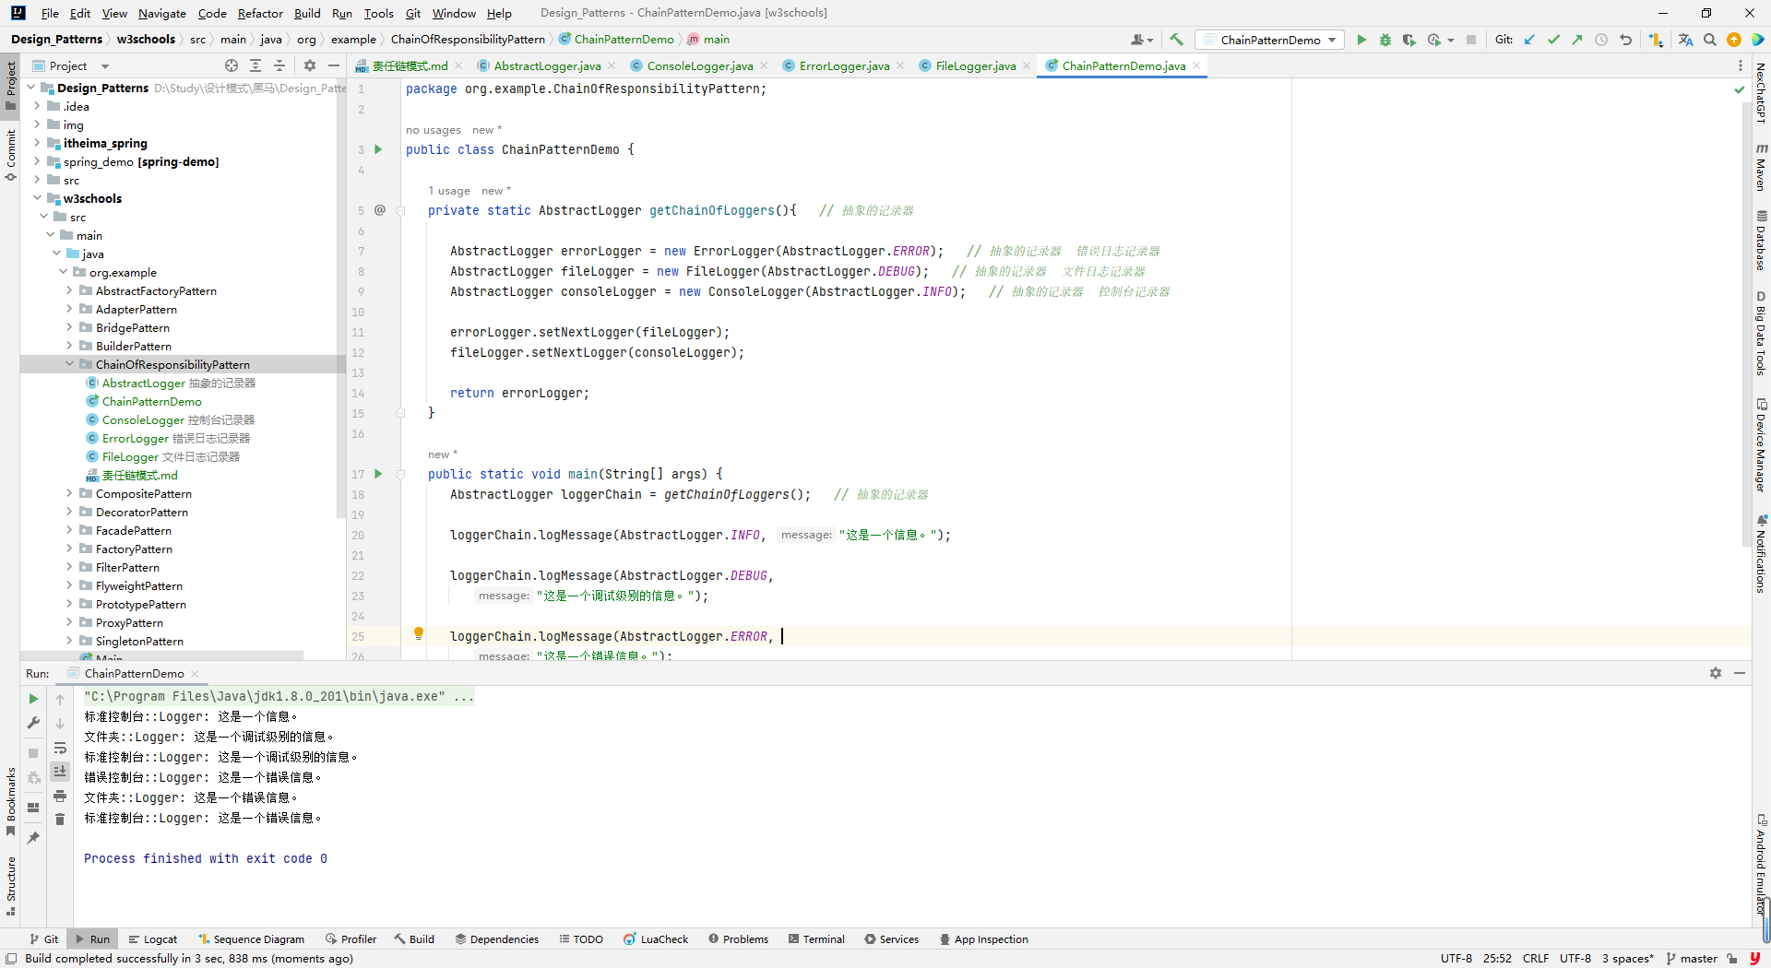The width and height of the screenshot is (1771, 968).
Task: Click the print icon in Run console
Action: 60,796
